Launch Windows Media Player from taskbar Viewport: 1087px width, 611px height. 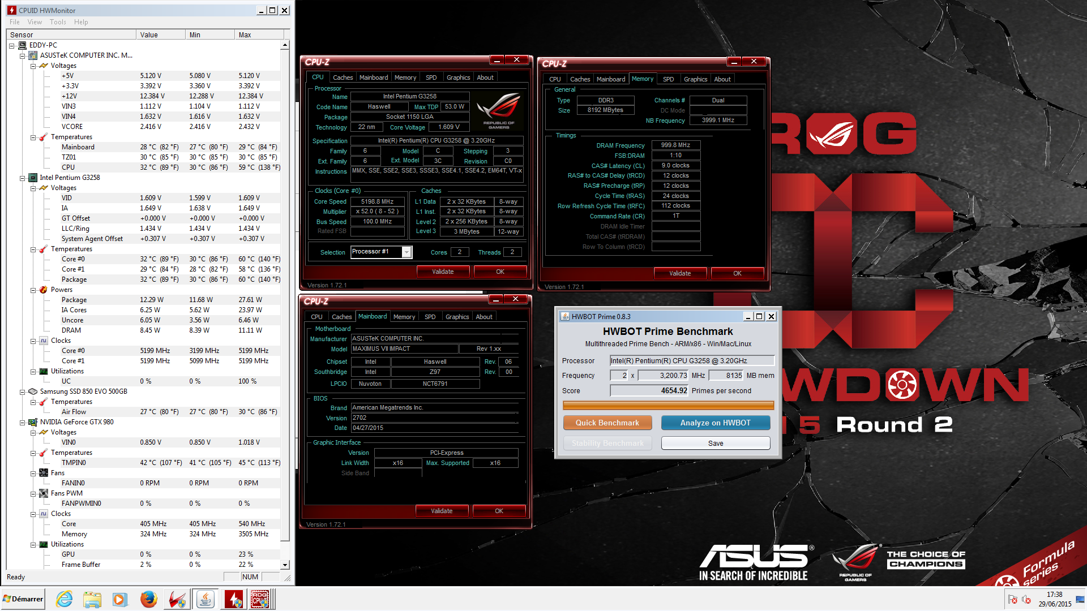pyautogui.click(x=120, y=599)
